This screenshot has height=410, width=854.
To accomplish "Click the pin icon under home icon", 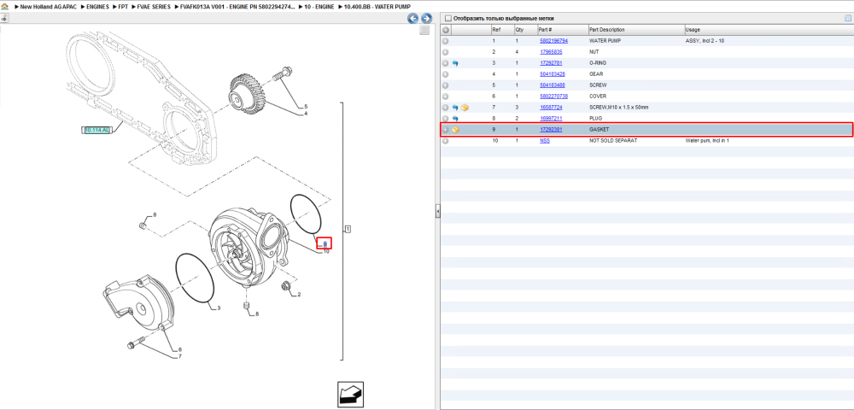I will (x=4, y=18).
